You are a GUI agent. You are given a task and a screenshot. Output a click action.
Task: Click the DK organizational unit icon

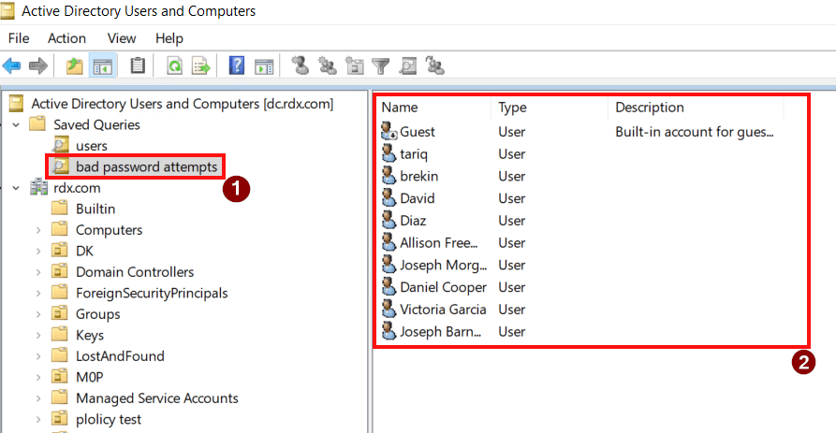click(x=60, y=251)
